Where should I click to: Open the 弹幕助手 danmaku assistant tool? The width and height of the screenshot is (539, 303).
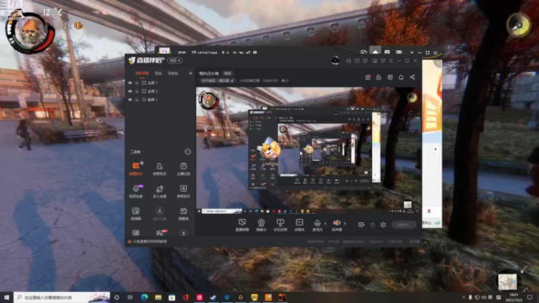(x=136, y=169)
